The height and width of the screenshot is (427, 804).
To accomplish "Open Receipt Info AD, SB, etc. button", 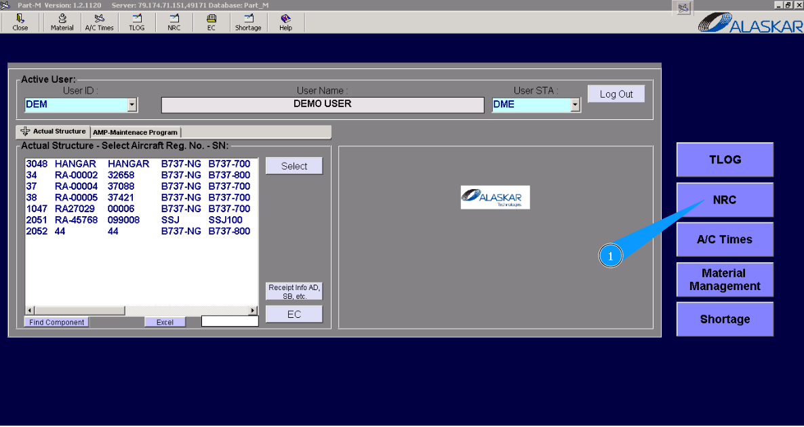I will [x=294, y=291].
